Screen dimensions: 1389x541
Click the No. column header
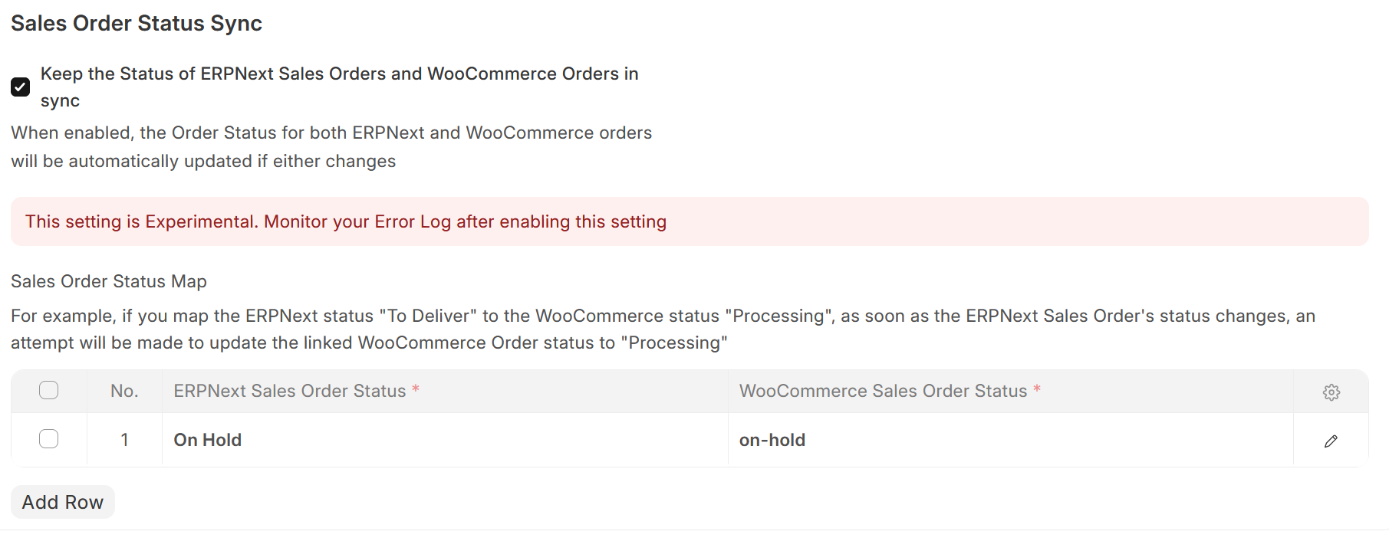pos(124,391)
